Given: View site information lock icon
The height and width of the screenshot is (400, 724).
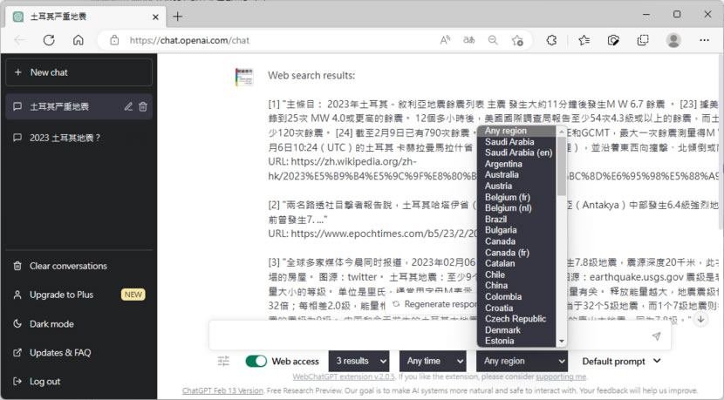Looking at the screenshot, I should click(114, 40).
